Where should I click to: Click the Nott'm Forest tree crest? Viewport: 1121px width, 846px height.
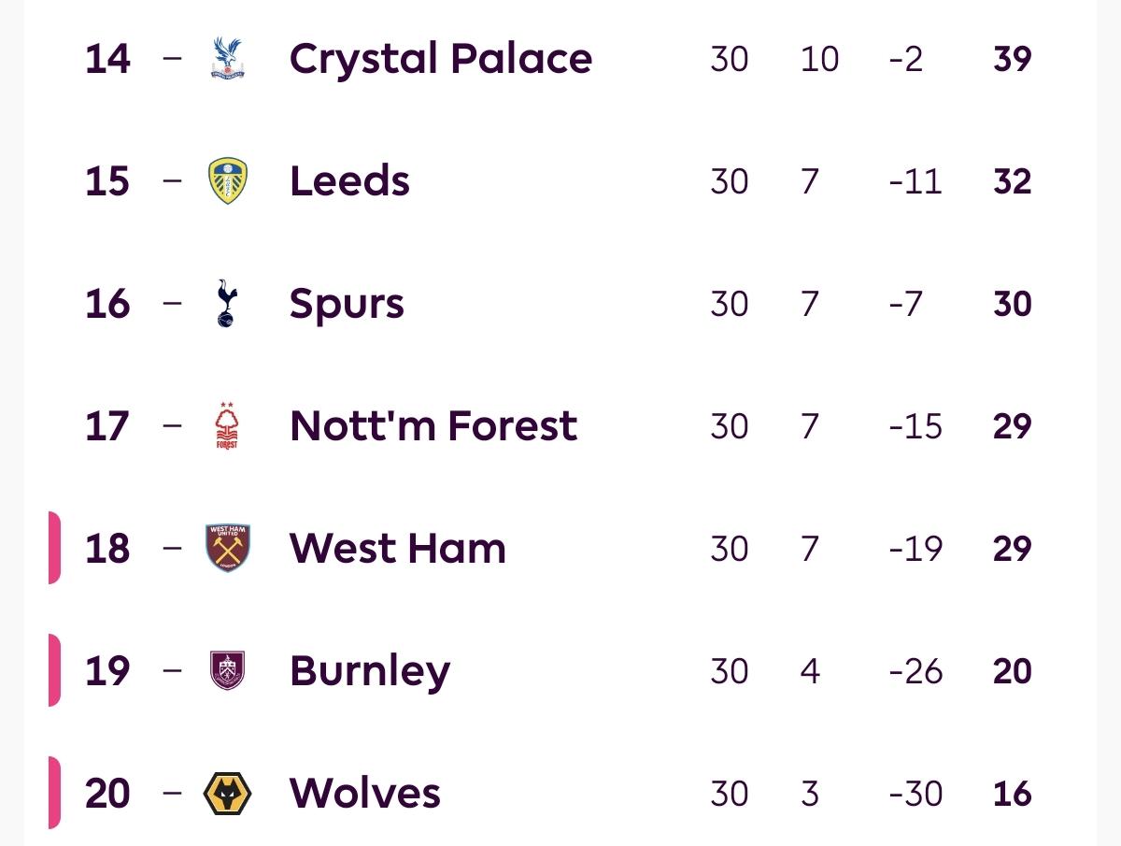point(227,426)
